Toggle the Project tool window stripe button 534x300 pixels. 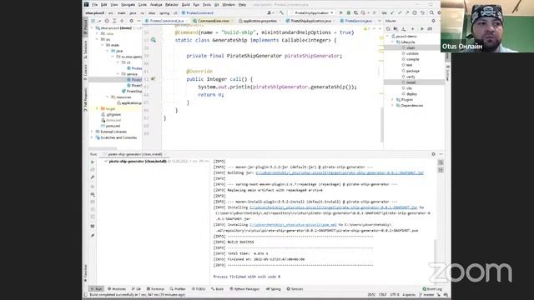[85, 27]
